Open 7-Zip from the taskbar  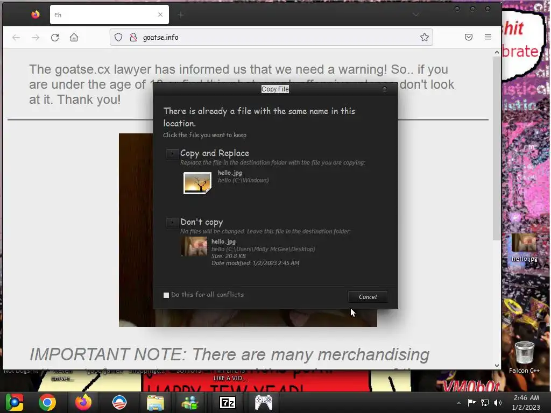click(228, 402)
